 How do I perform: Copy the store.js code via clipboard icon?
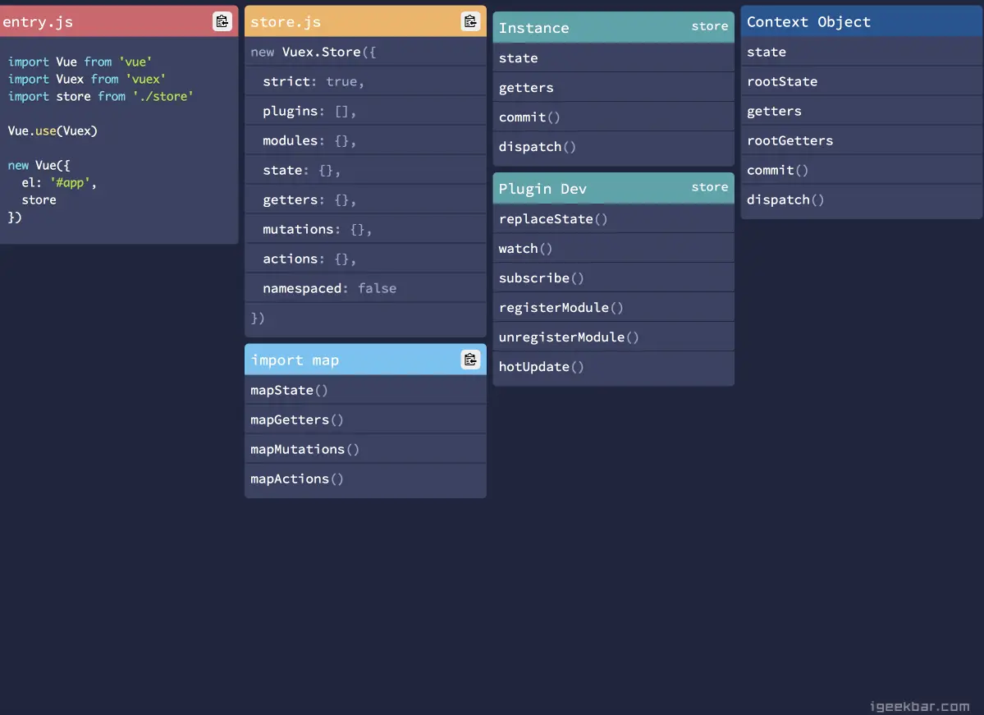pyautogui.click(x=471, y=21)
